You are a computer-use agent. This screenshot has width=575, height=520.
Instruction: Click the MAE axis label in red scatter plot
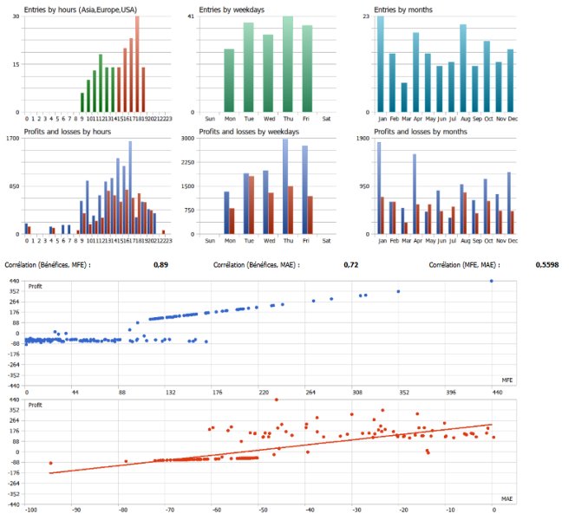tap(507, 499)
